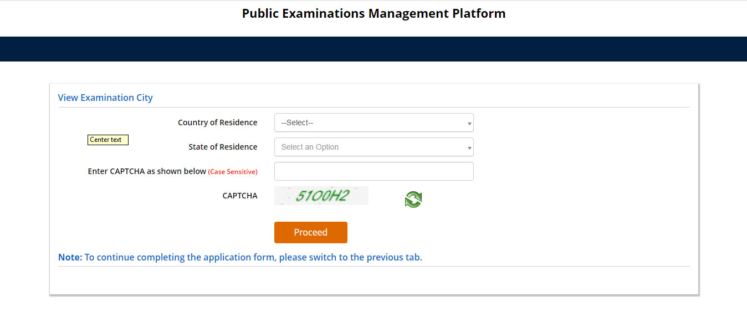
Task: Click the Country of Residence dropdown arrow
Action: pyautogui.click(x=469, y=123)
